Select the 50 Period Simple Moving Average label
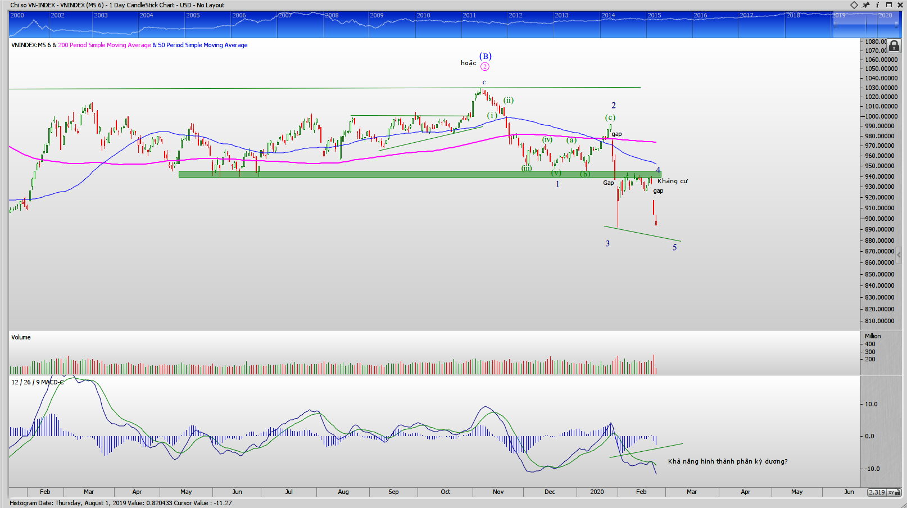Viewport: 907px width, 508px height. [x=202, y=45]
